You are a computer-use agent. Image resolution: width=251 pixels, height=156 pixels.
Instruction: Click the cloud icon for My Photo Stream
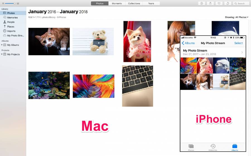coord(5,35)
